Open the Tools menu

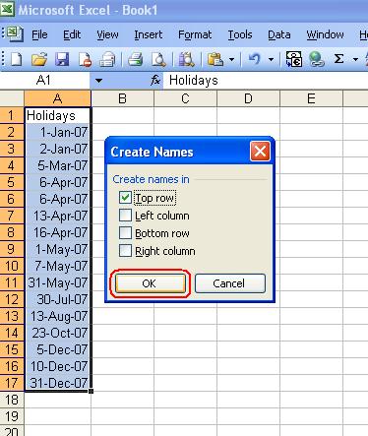[x=240, y=34]
